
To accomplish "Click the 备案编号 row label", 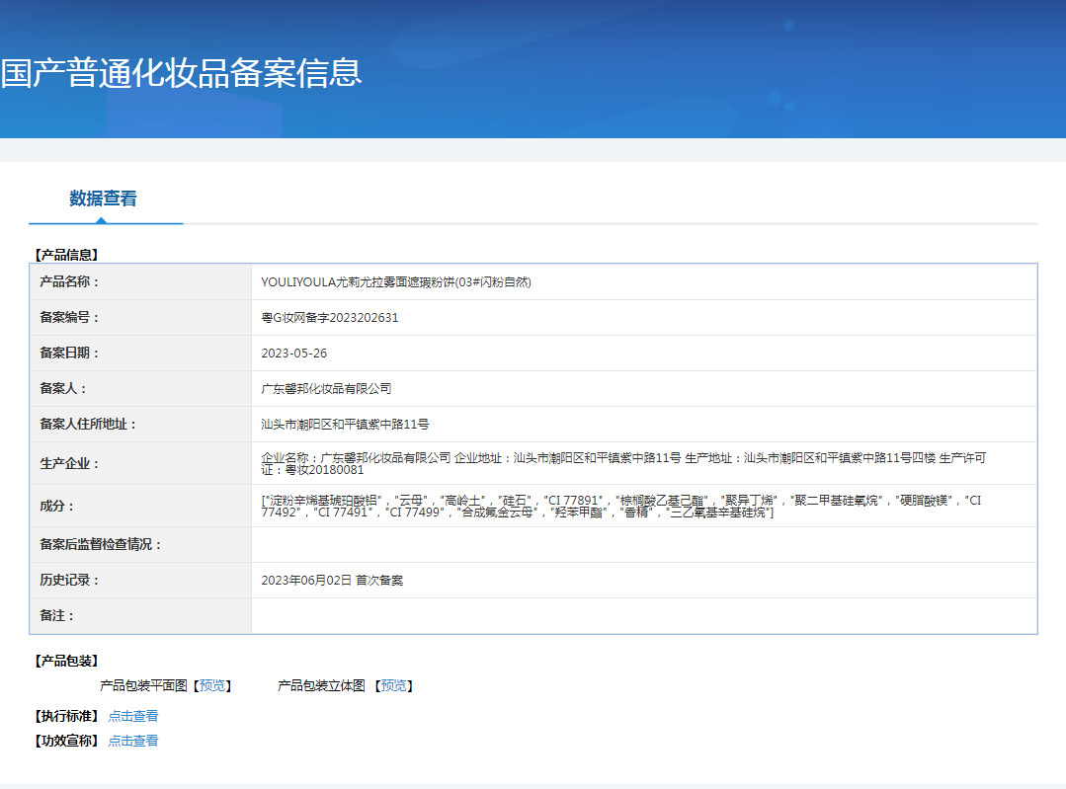I will pos(69,317).
